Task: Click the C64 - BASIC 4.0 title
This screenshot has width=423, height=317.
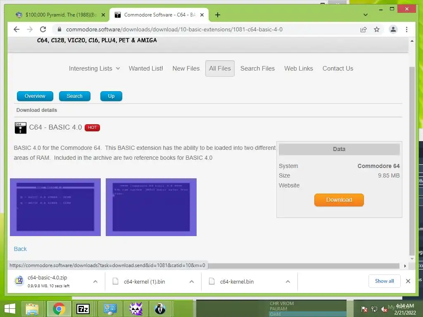Action: coord(56,127)
